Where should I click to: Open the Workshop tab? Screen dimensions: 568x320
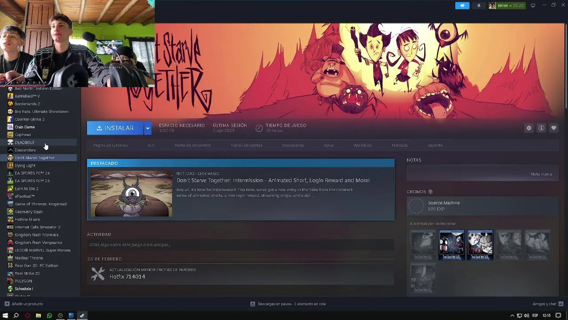point(363,145)
